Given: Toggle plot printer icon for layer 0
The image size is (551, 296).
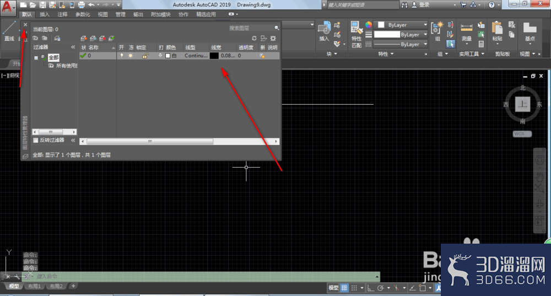Looking at the screenshot, I should point(160,56).
